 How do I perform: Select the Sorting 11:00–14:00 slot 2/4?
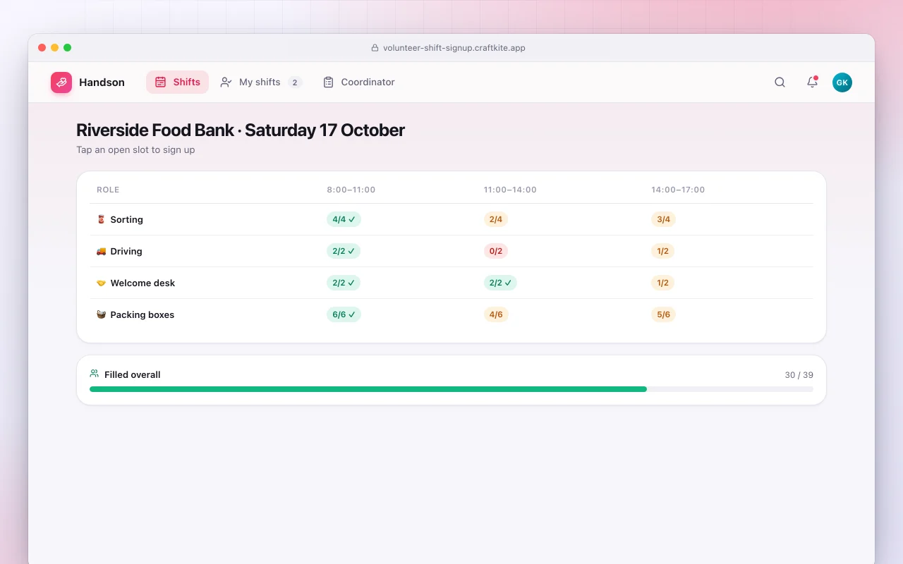(496, 219)
